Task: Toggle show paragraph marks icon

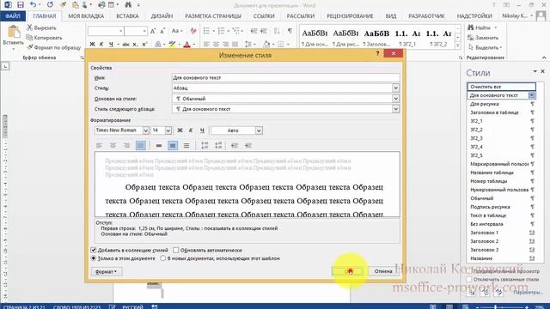Action: coord(290,31)
